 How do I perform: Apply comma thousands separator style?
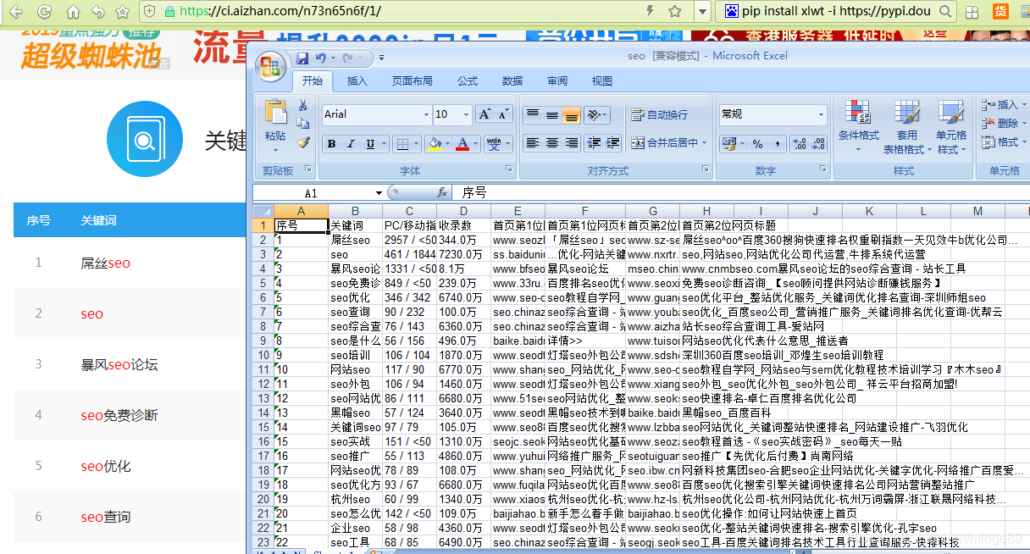coord(777,144)
